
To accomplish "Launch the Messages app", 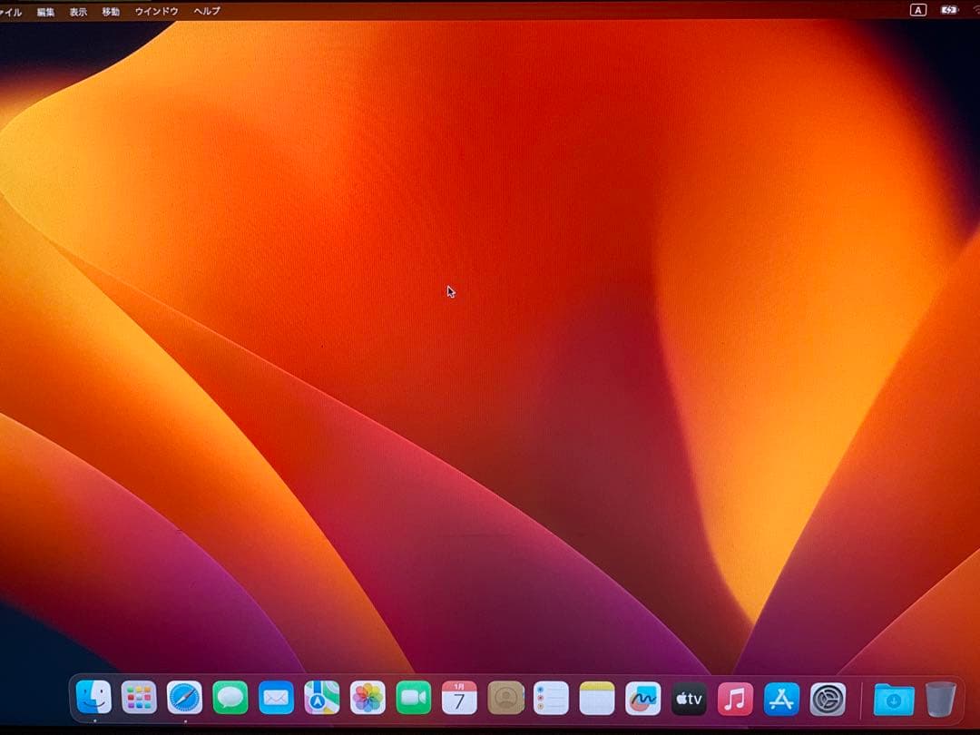I will 230,697.
